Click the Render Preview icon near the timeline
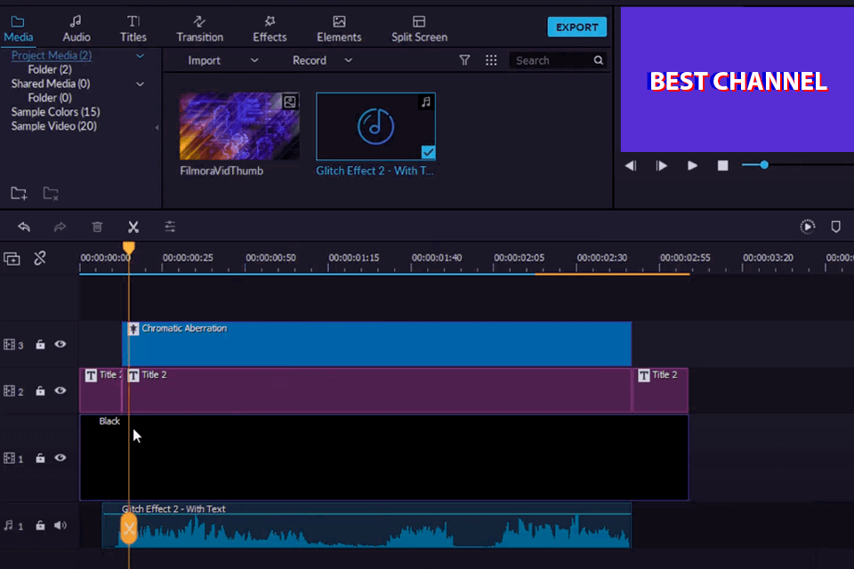Screen dimensions: 854x569 [x=807, y=227]
